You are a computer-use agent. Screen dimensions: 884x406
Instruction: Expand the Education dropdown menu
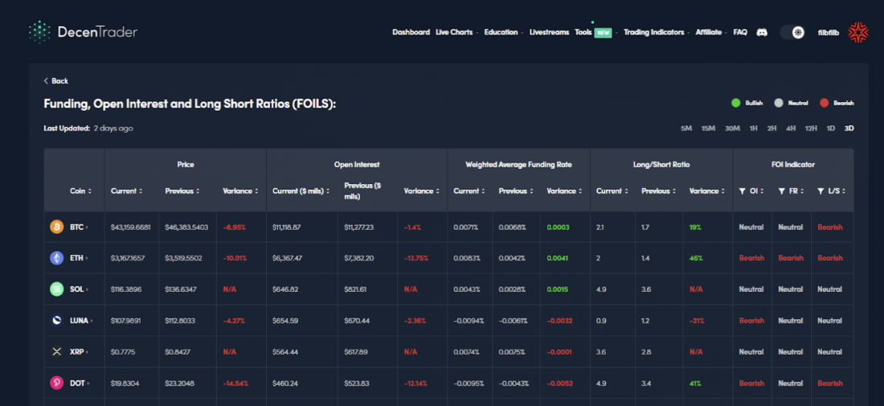tap(501, 32)
